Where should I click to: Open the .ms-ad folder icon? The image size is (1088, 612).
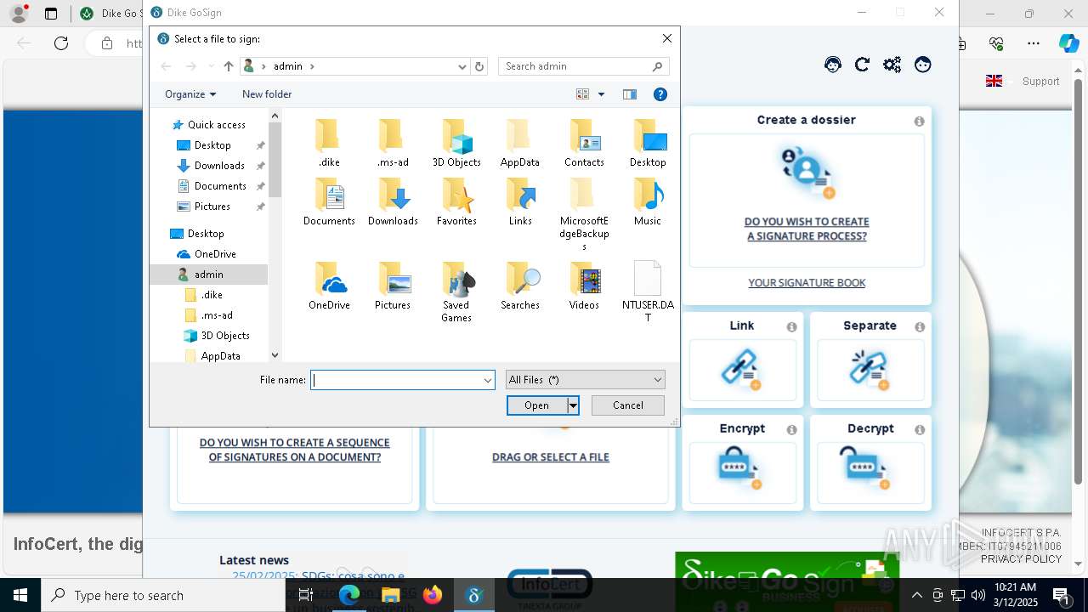[x=393, y=143]
